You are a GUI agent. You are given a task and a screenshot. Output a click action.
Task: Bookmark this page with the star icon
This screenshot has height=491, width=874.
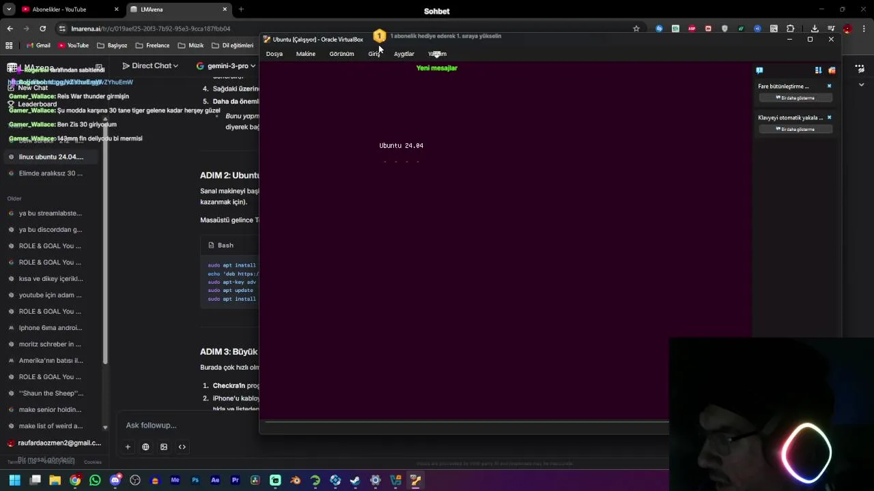636,29
